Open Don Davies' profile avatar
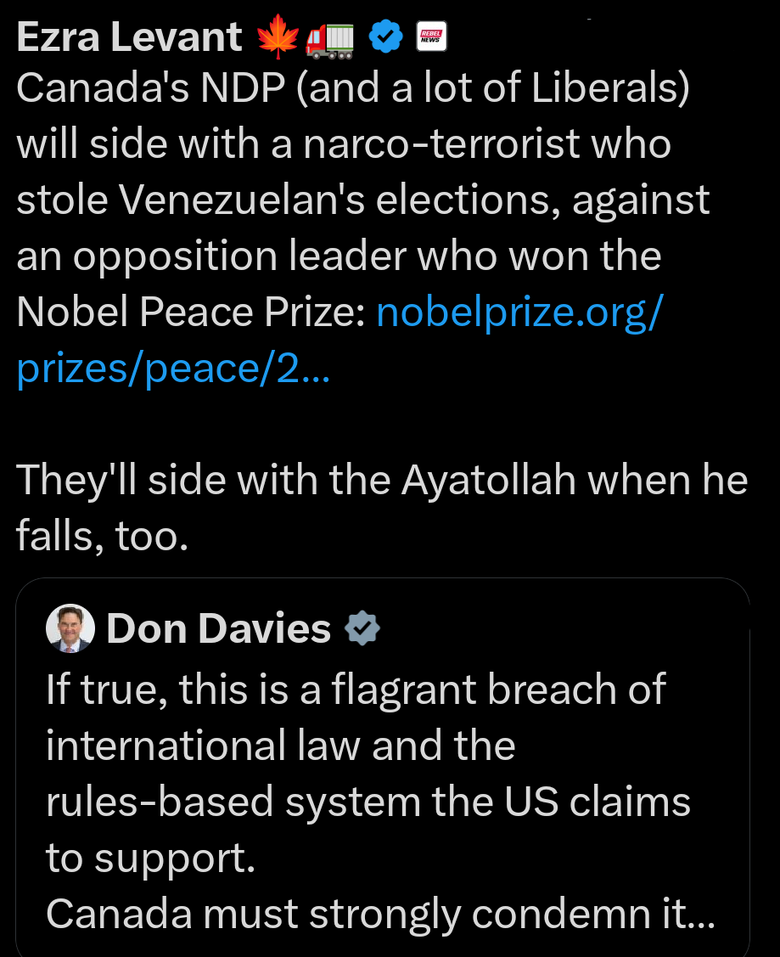 [70, 628]
